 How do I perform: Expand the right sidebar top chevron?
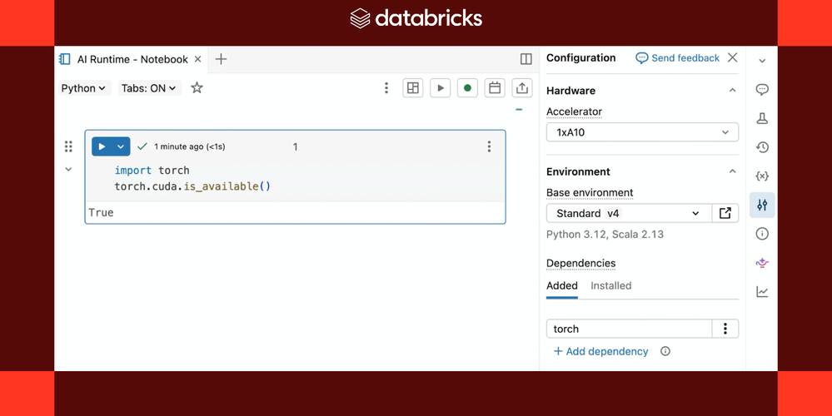click(x=762, y=61)
